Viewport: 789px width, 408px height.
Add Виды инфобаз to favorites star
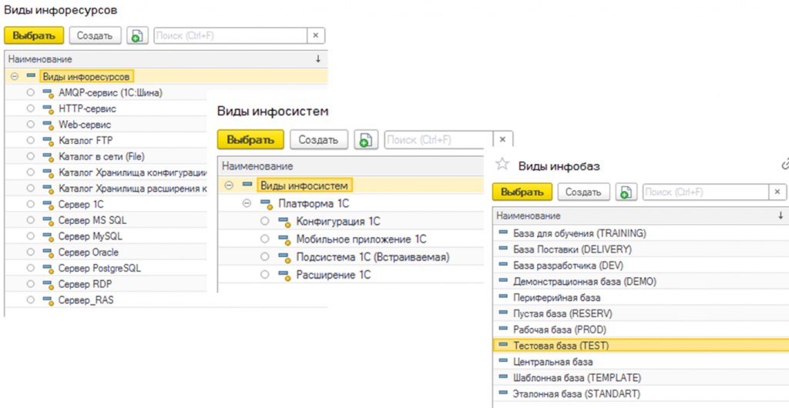pyautogui.click(x=502, y=165)
